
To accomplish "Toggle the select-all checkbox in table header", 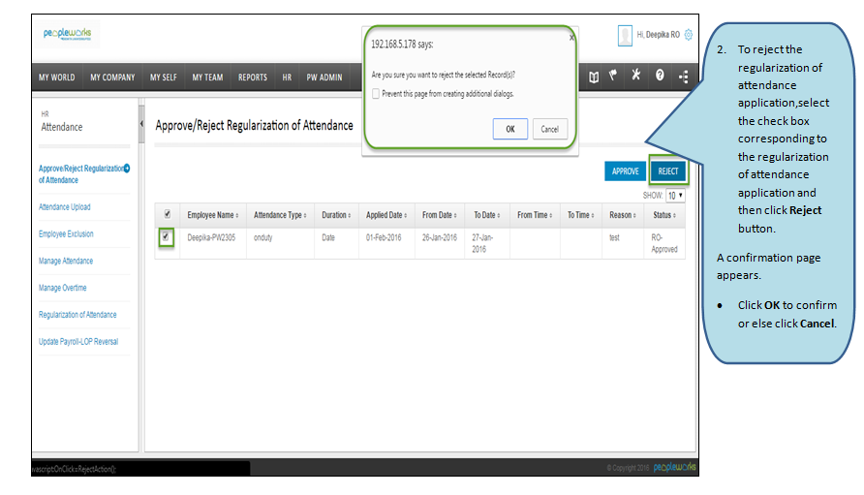I will 168,214.
